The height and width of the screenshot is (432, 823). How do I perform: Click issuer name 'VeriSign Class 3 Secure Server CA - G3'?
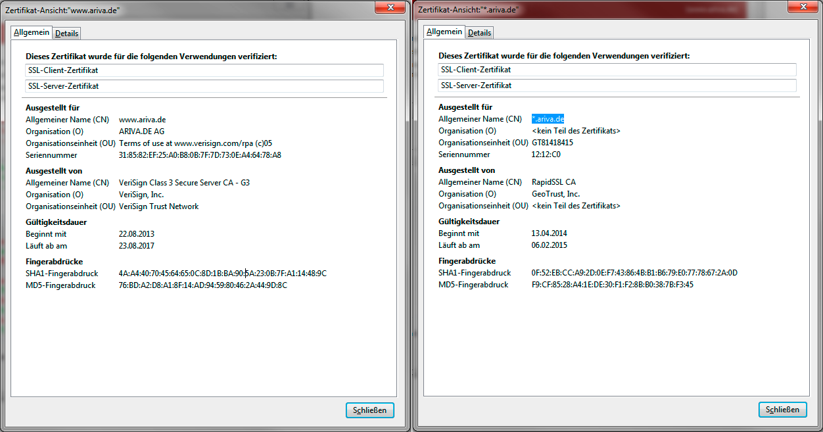tap(184, 183)
